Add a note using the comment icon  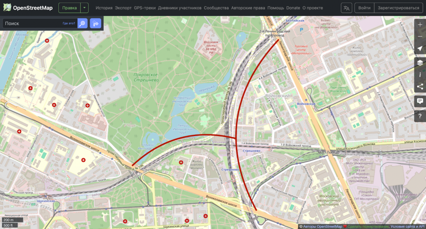420,101
